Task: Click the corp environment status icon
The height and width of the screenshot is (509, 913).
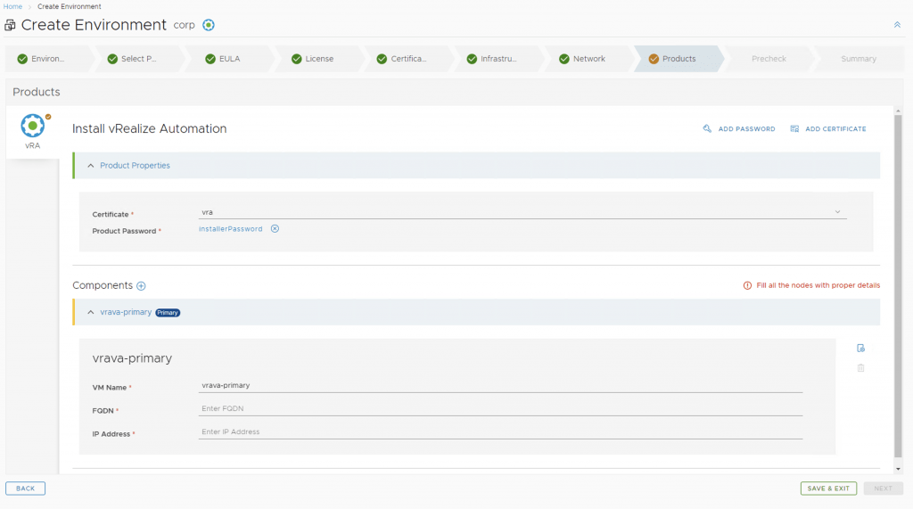Action: 209,25
